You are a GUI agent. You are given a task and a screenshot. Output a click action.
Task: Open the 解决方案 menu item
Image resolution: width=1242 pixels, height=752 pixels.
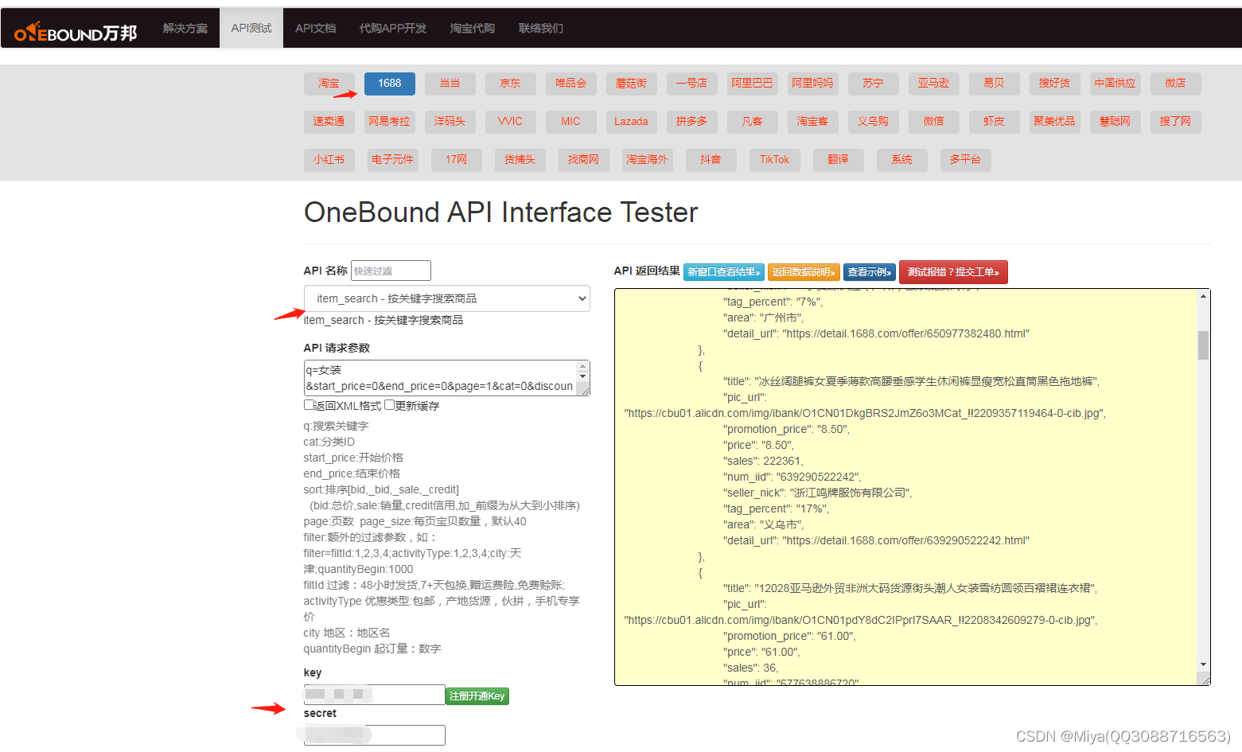tap(185, 28)
